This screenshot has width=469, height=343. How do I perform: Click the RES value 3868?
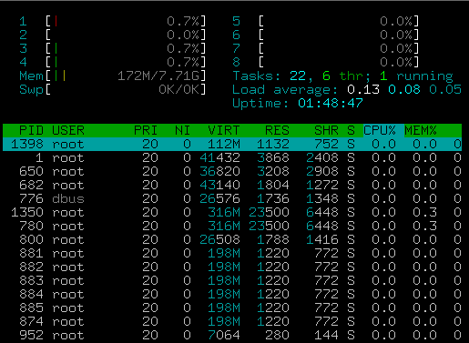(273, 157)
